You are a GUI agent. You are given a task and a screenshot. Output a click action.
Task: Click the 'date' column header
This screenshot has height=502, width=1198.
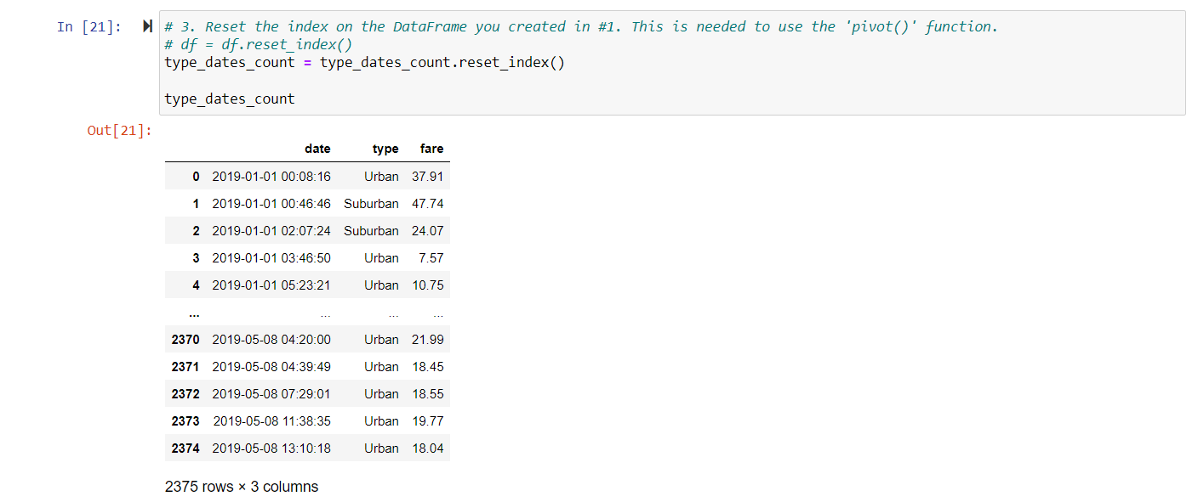(317, 149)
